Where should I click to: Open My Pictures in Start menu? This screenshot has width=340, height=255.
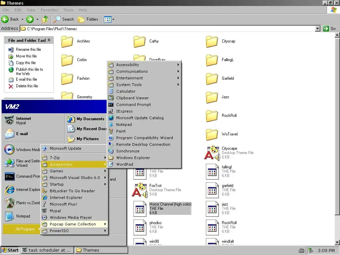click(x=83, y=139)
